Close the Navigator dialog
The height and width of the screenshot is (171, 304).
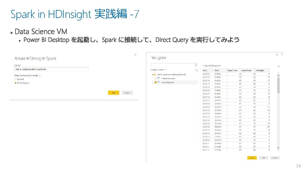[x=282, y=55]
